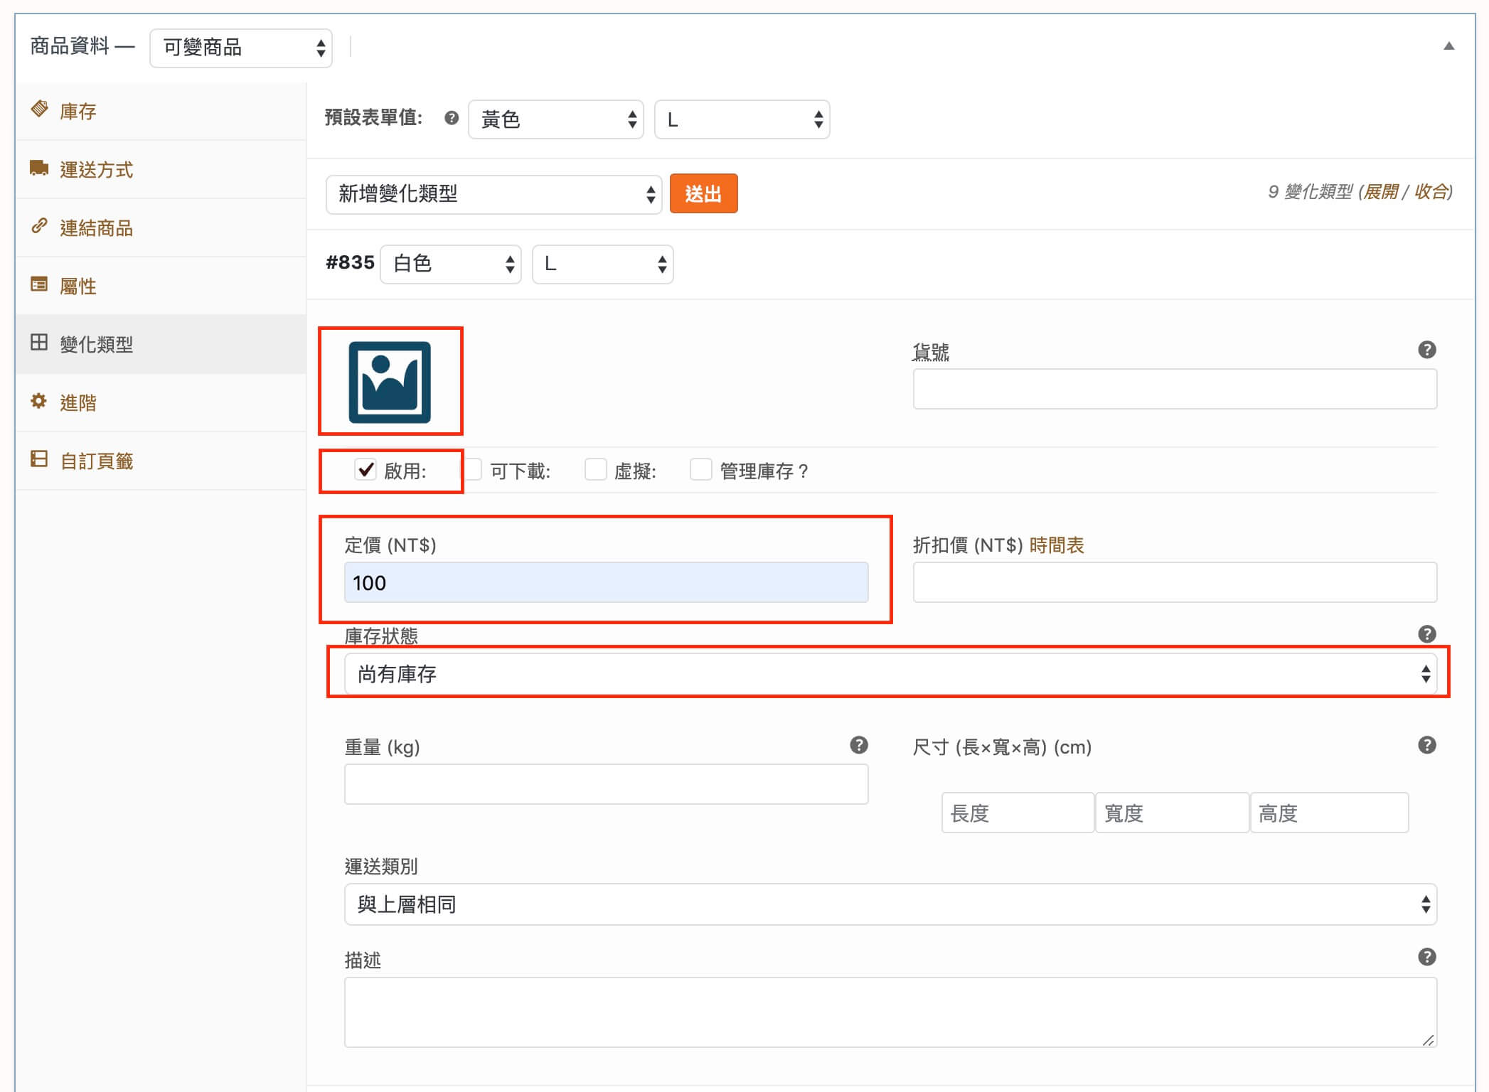
Task: Check 管理庫存 (Manage Stock) checkbox
Action: point(696,471)
